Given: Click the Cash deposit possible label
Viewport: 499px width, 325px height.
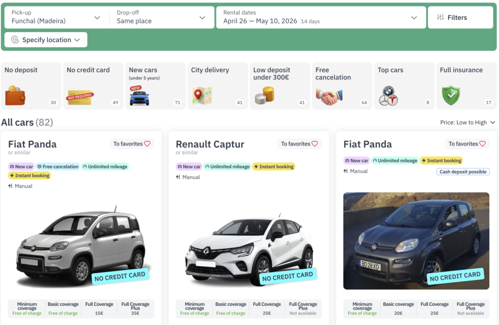Looking at the screenshot, I should (x=462, y=171).
